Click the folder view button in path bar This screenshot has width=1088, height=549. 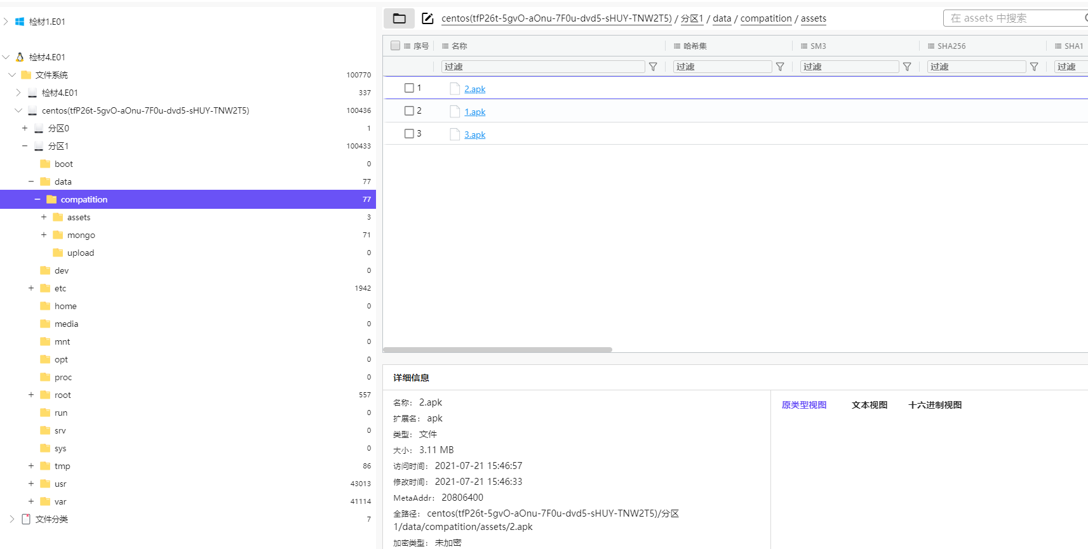(399, 18)
